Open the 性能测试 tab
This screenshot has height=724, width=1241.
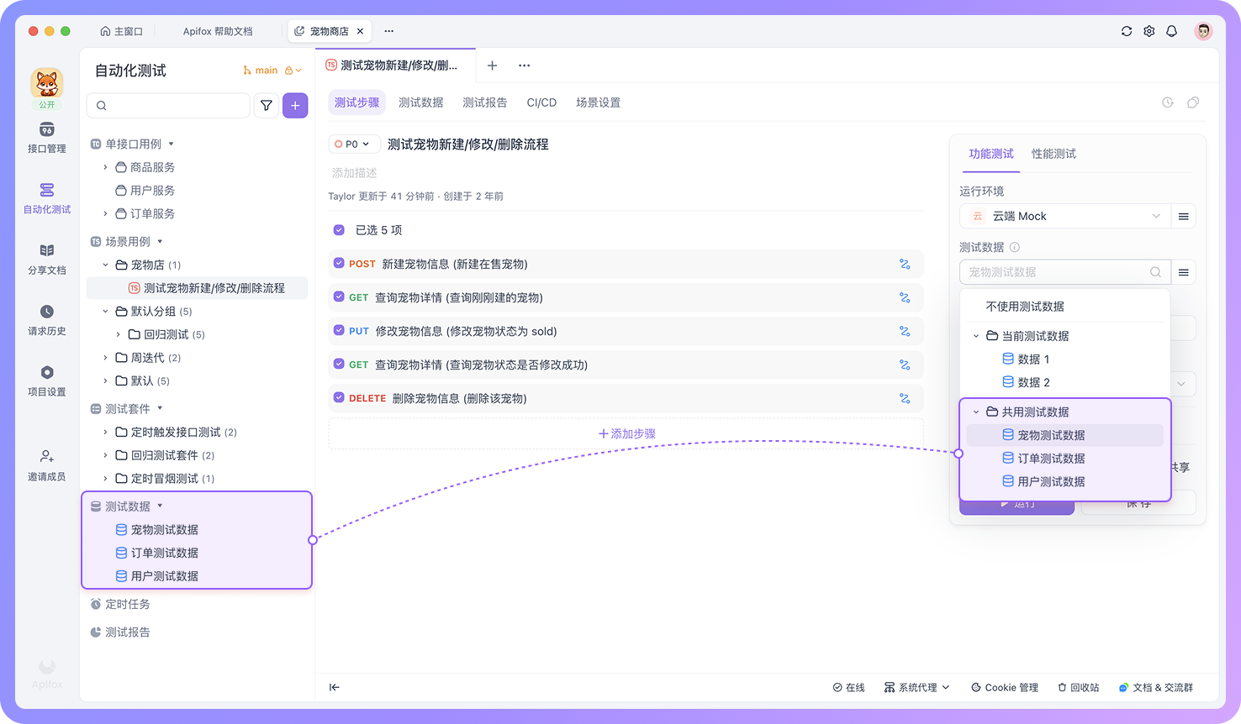pos(1053,154)
